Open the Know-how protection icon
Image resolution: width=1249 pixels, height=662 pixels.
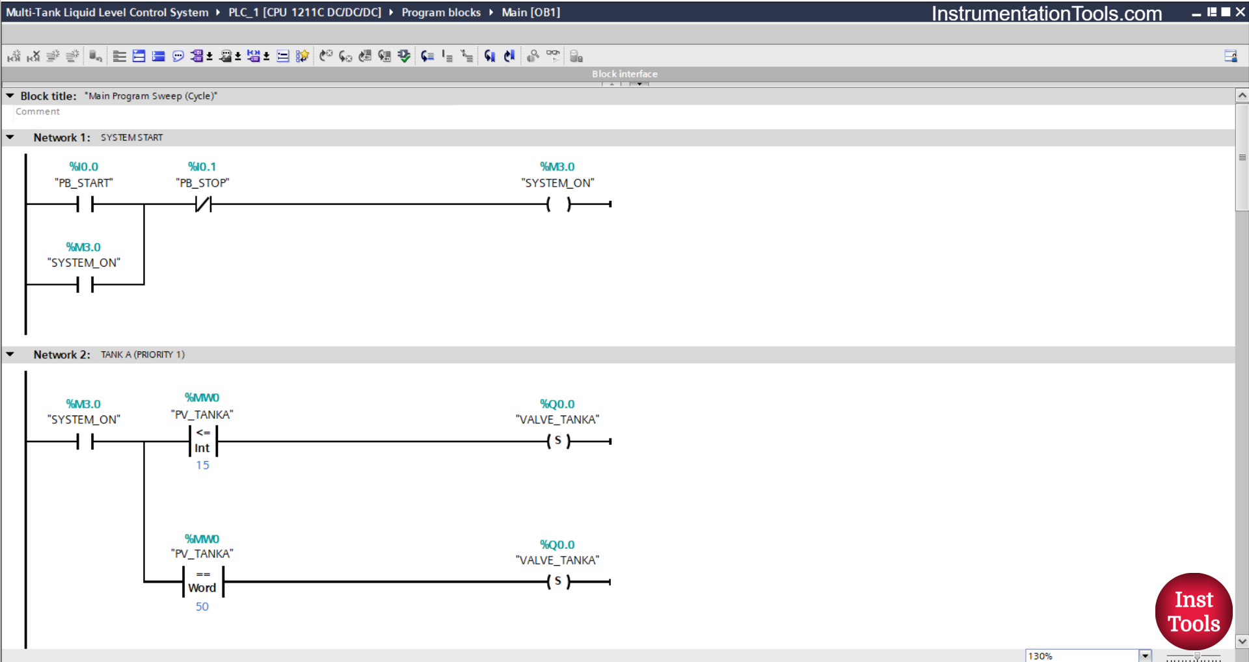click(576, 56)
